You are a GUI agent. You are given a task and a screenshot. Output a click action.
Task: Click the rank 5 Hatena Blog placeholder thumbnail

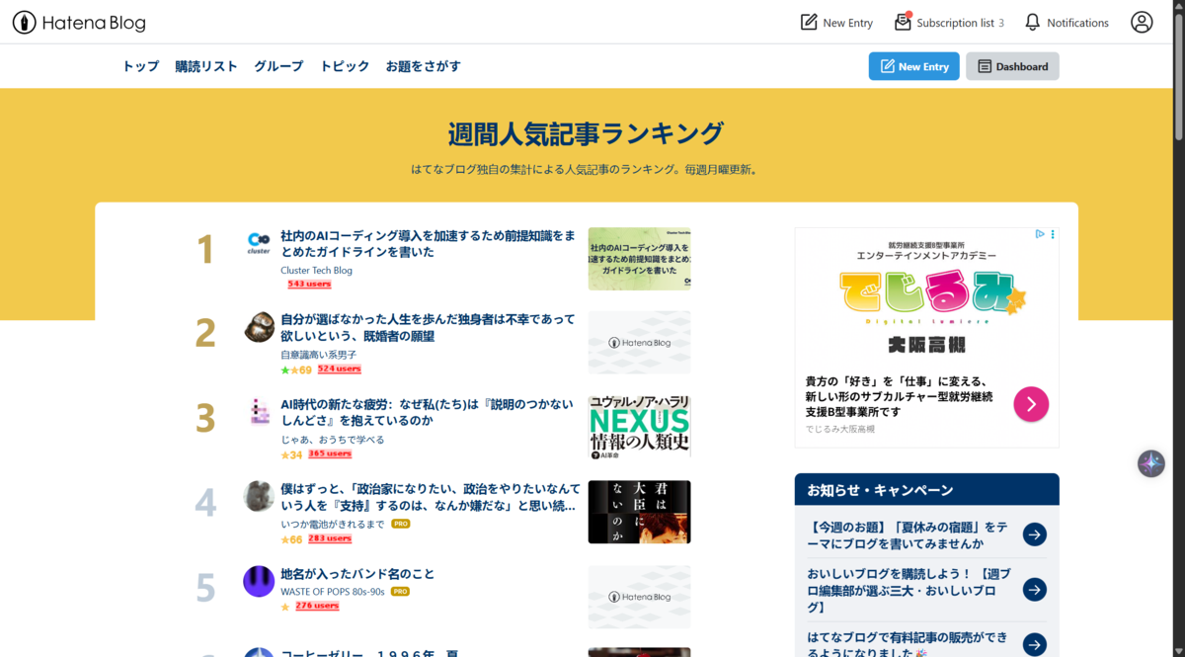[x=639, y=597]
